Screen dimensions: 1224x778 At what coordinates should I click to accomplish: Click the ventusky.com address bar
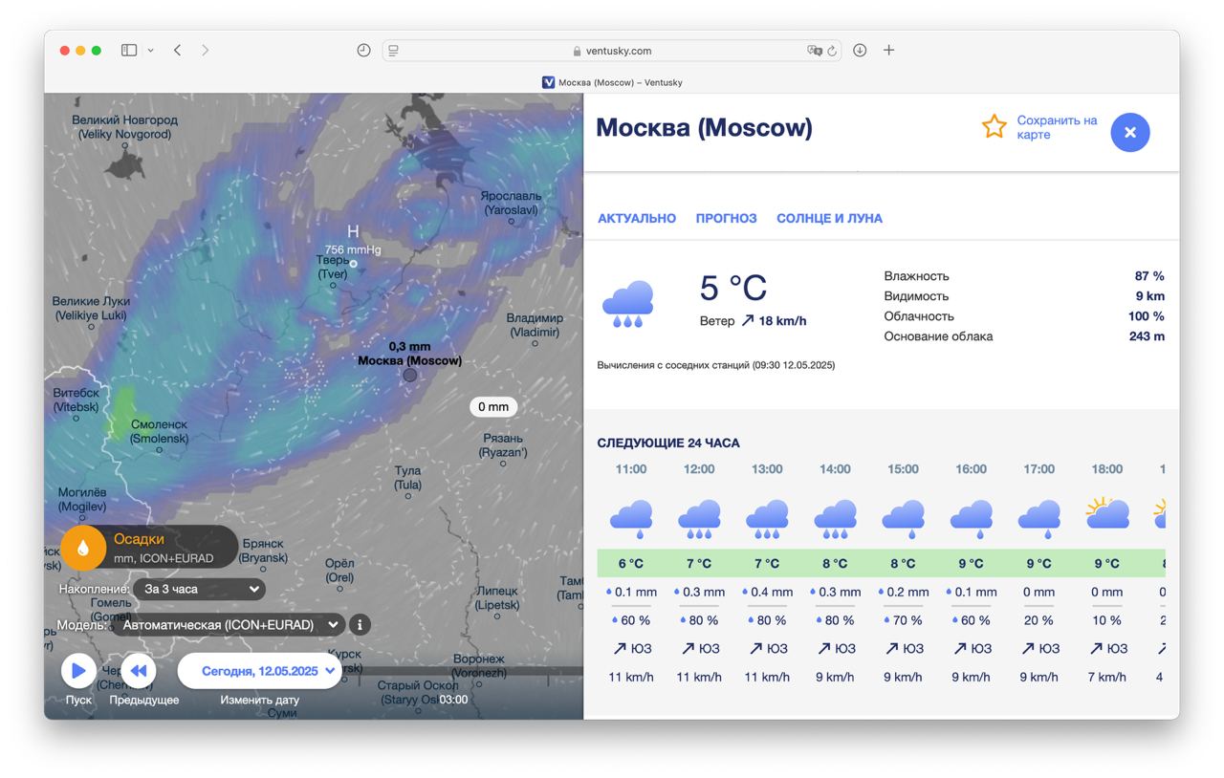pyautogui.click(x=612, y=51)
